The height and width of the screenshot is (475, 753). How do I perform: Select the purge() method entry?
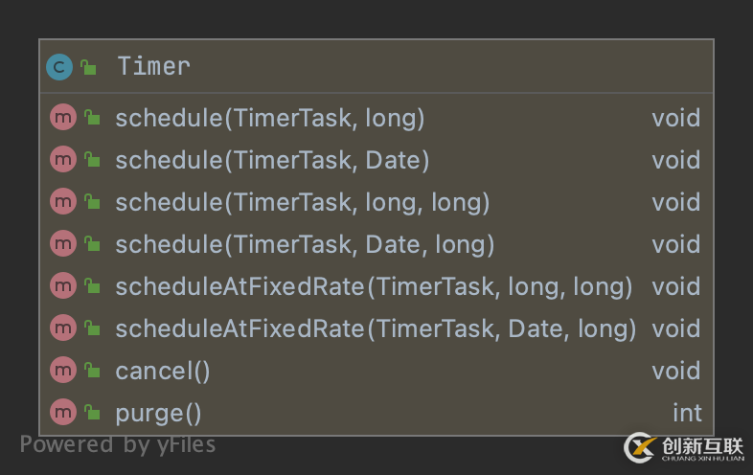coord(376,413)
